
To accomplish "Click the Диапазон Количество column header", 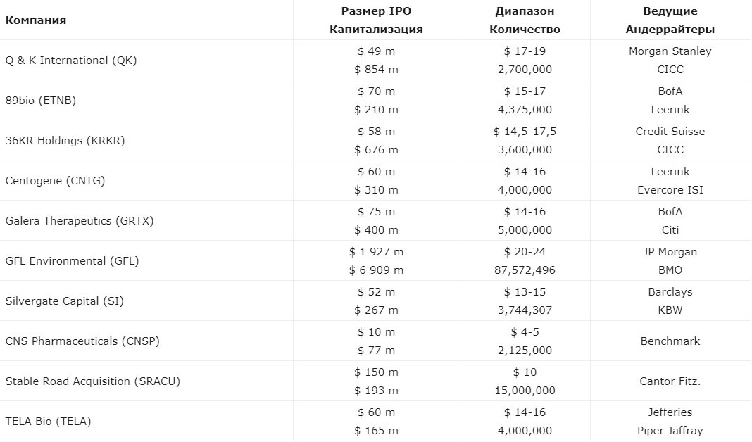I will point(525,20).
